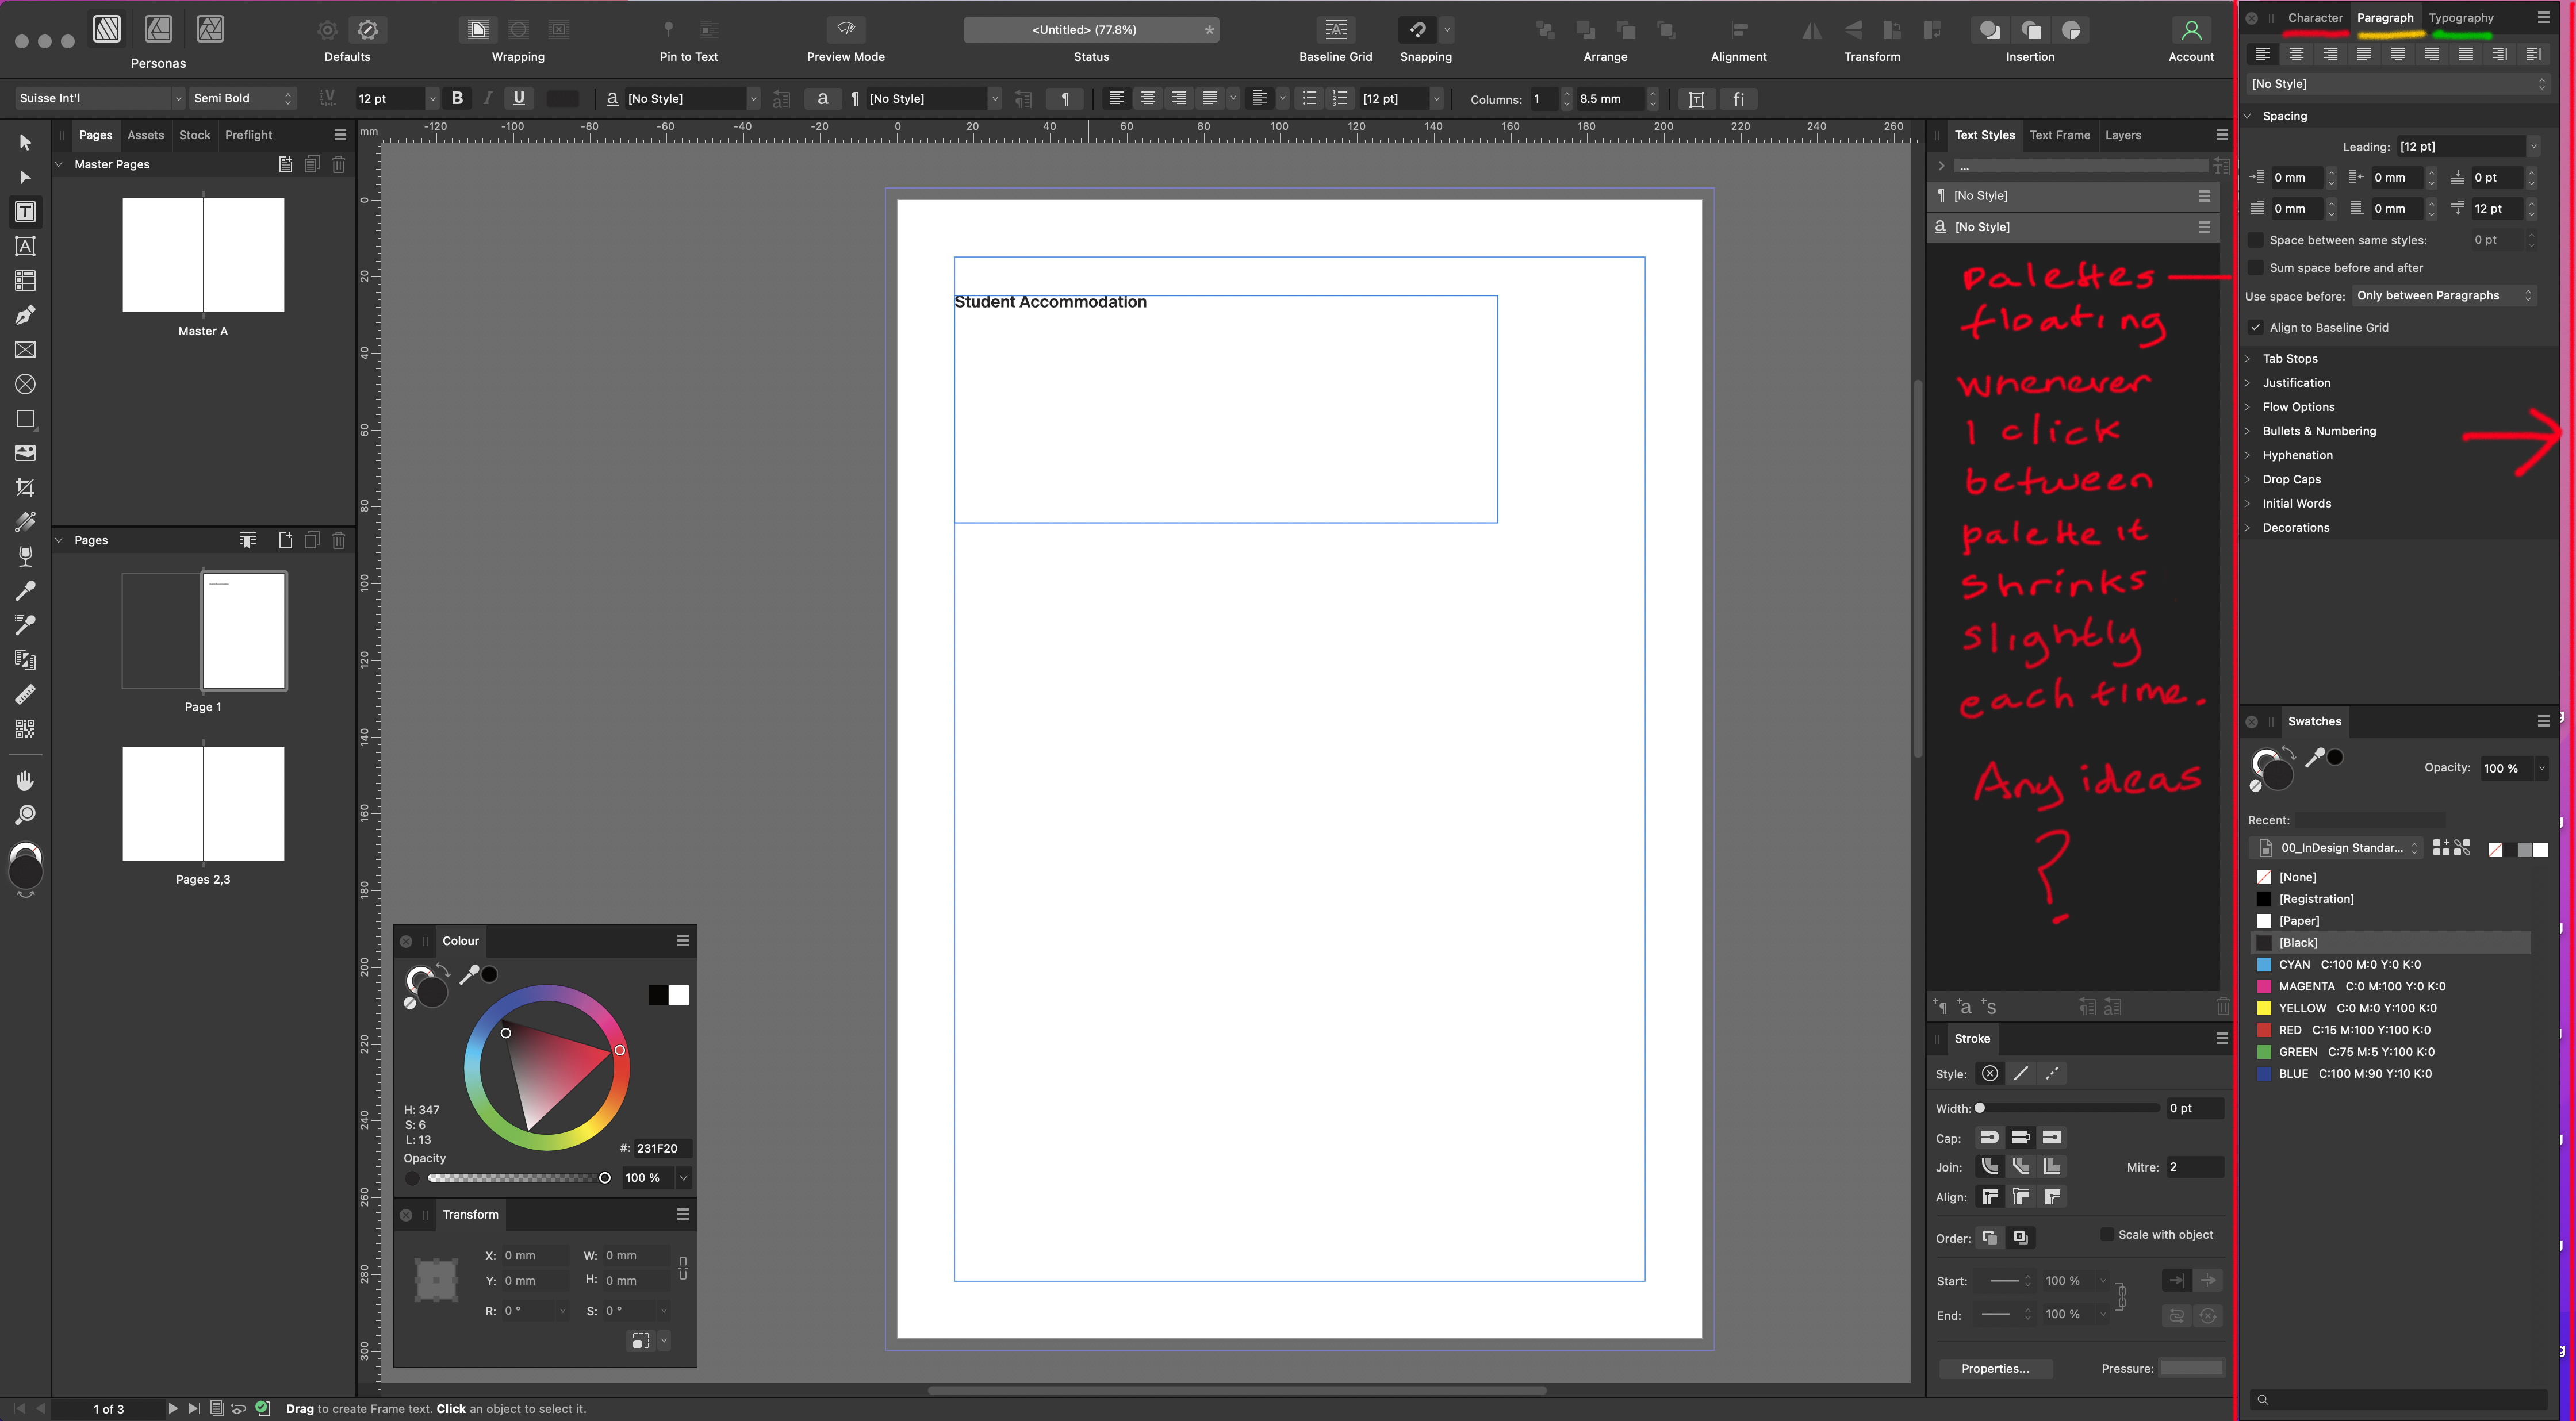2576x1421 pixels.
Task: Choose the dashed line stroke style
Action: 2052,1073
